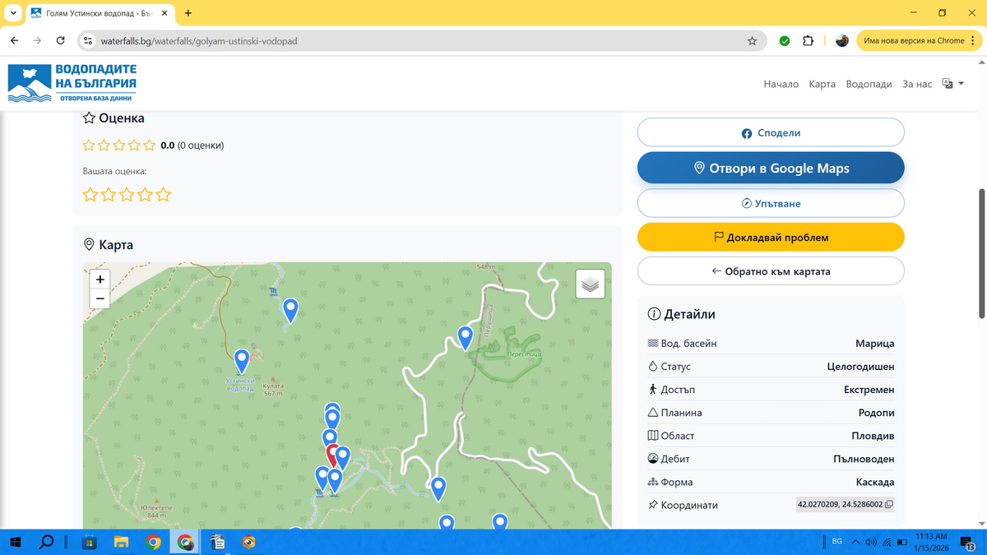
Task: Go to Водопади in navigation
Action: (x=869, y=84)
